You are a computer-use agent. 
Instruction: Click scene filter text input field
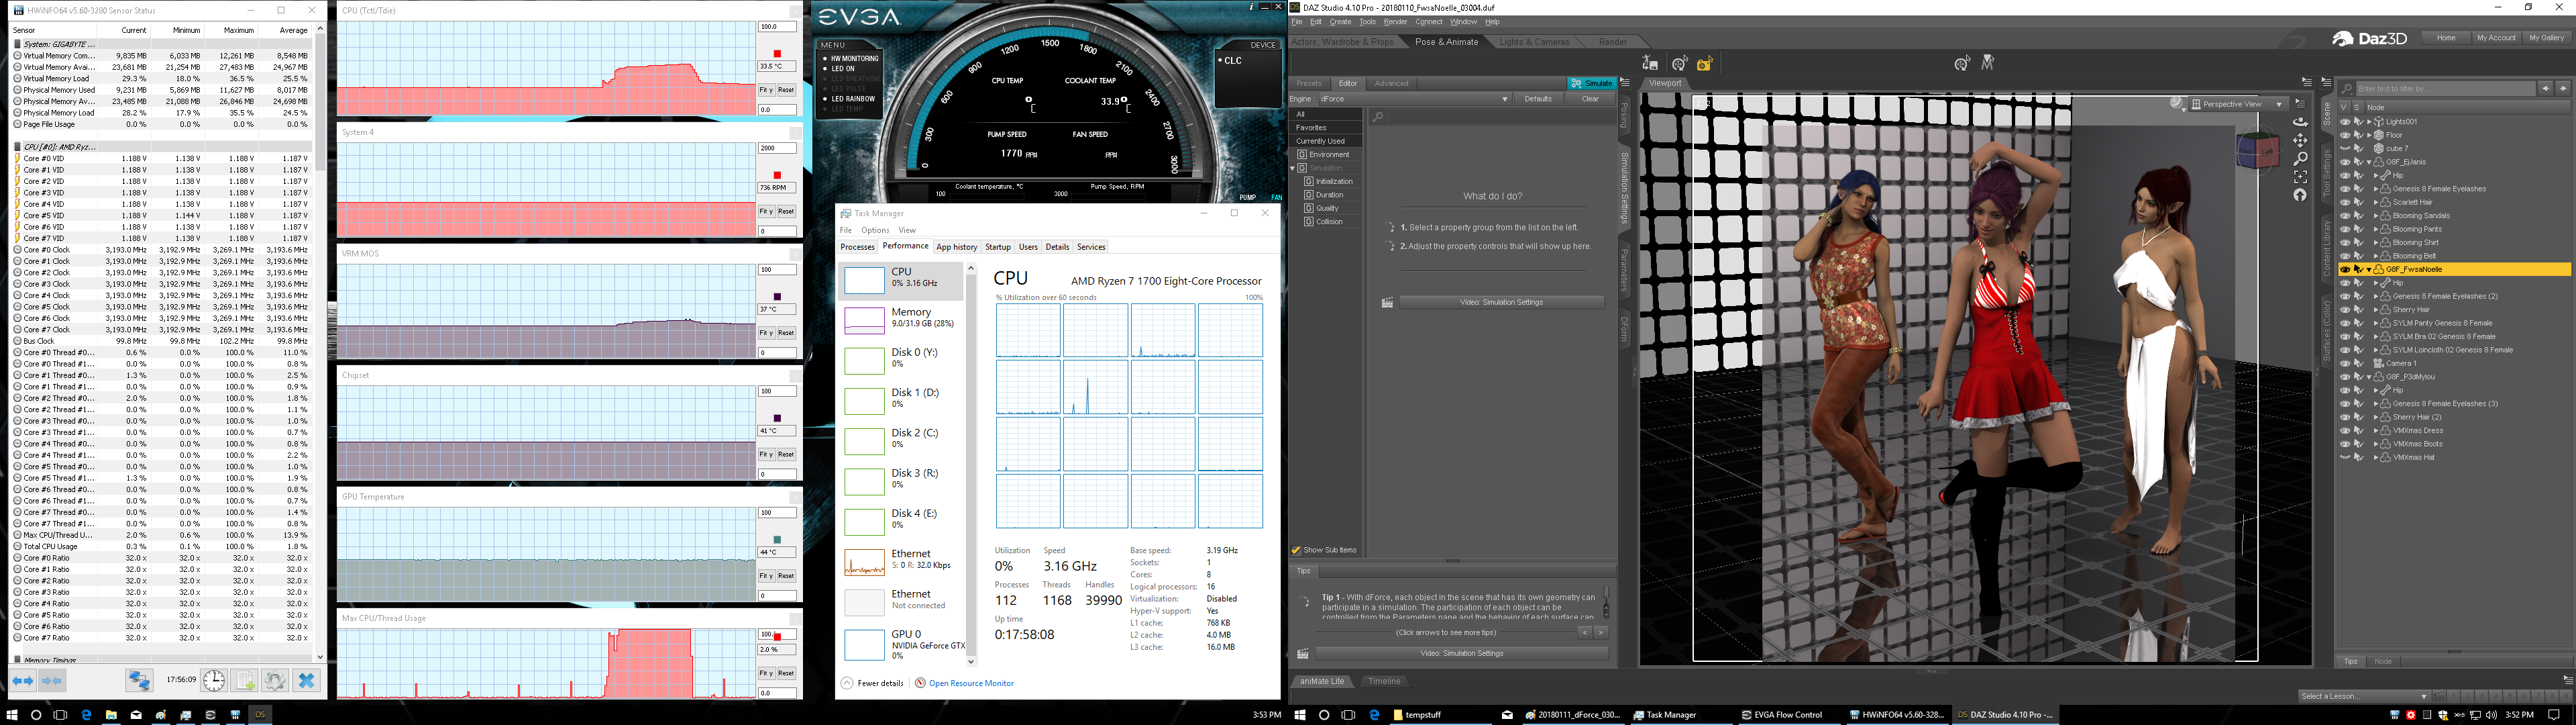point(2445,89)
